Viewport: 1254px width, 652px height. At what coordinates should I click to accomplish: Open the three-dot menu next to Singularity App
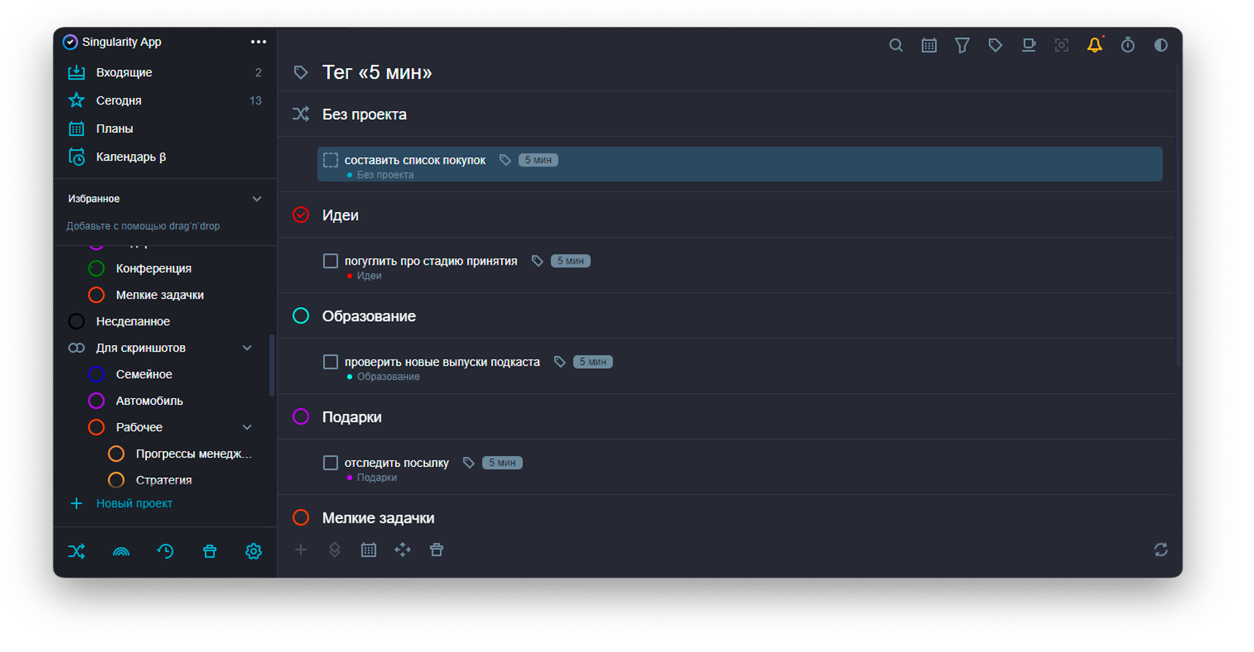click(x=258, y=42)
